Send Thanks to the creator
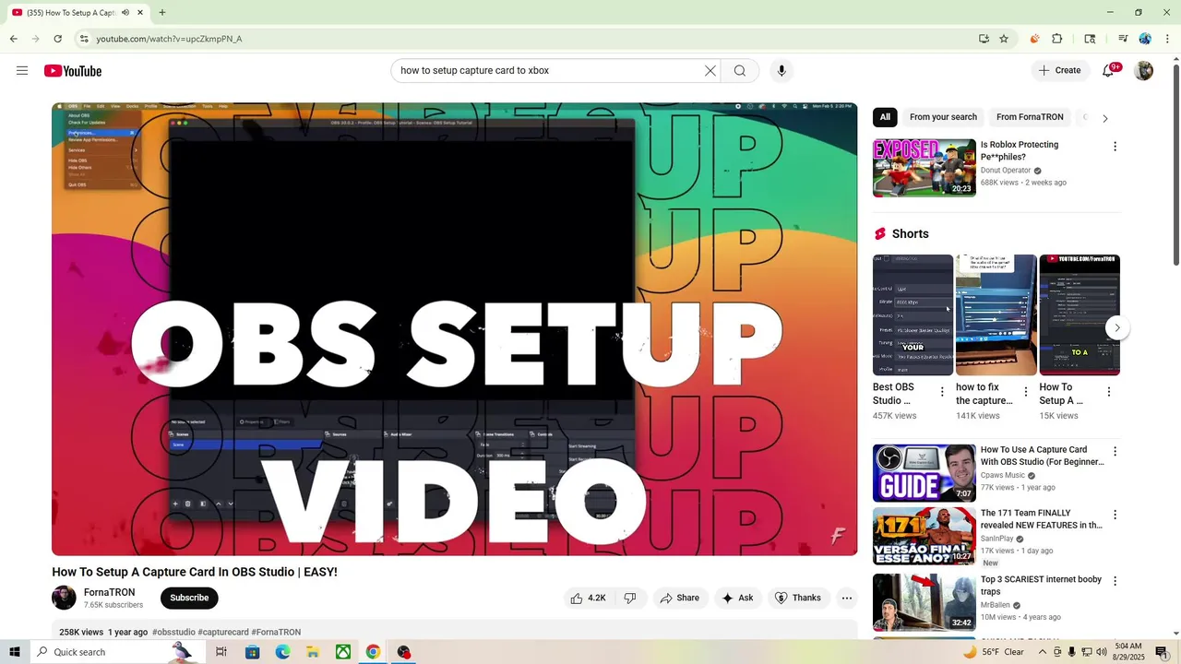 (798, 598)
